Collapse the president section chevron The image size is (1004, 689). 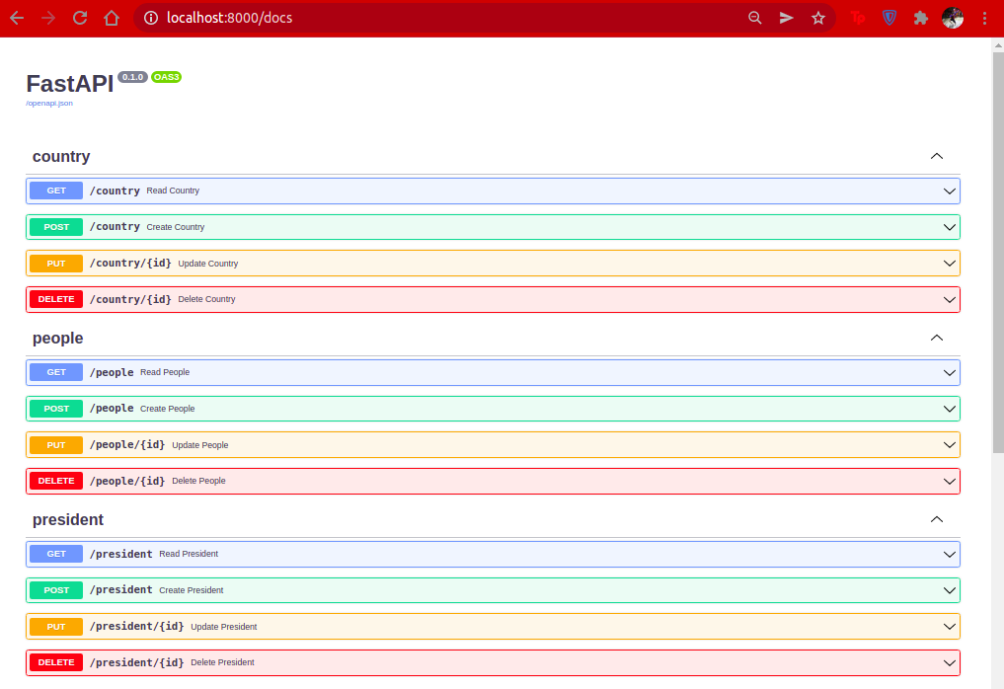937,519
